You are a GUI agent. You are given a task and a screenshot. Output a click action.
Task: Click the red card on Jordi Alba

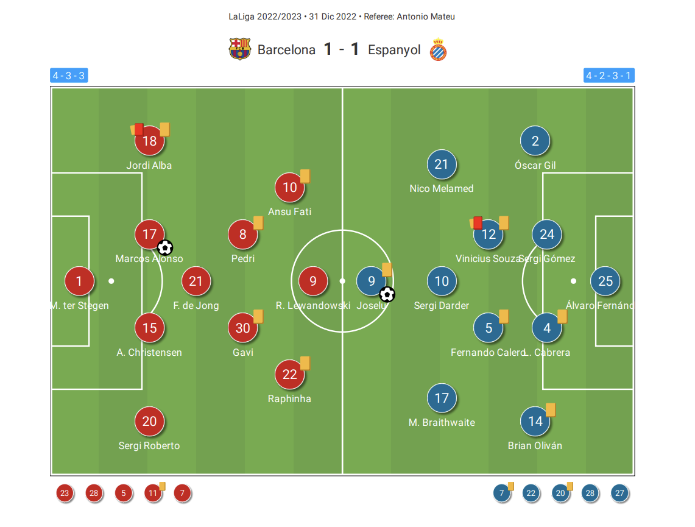click(139, 129)
